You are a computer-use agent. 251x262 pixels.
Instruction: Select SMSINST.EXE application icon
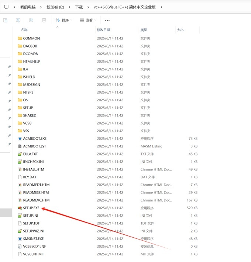point(20,239)
